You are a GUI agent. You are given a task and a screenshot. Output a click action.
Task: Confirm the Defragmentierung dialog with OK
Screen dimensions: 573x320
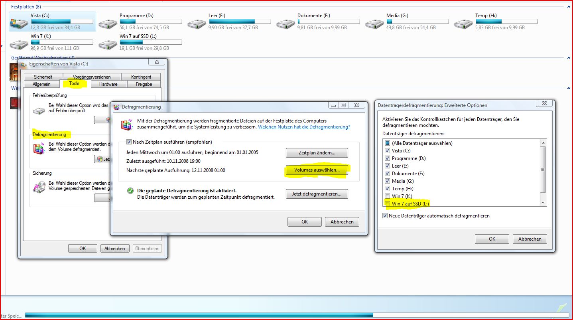pyautogui.click(x=305, y=222)
